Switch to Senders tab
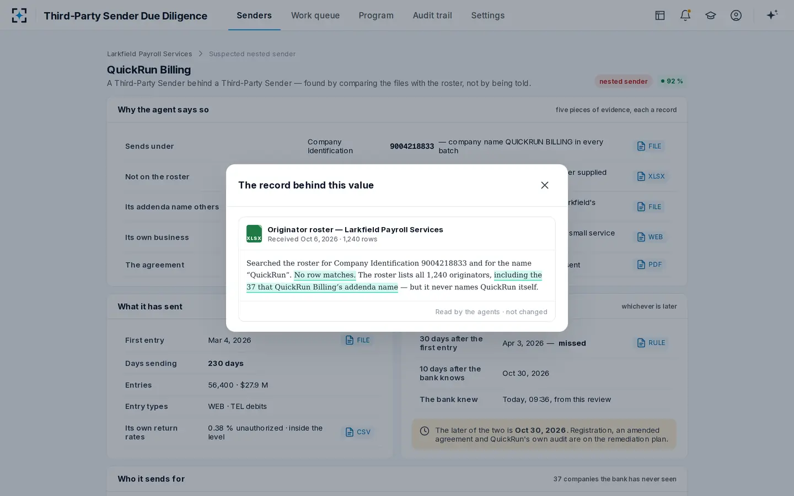The image size is (794, 496). coord(254,15)
